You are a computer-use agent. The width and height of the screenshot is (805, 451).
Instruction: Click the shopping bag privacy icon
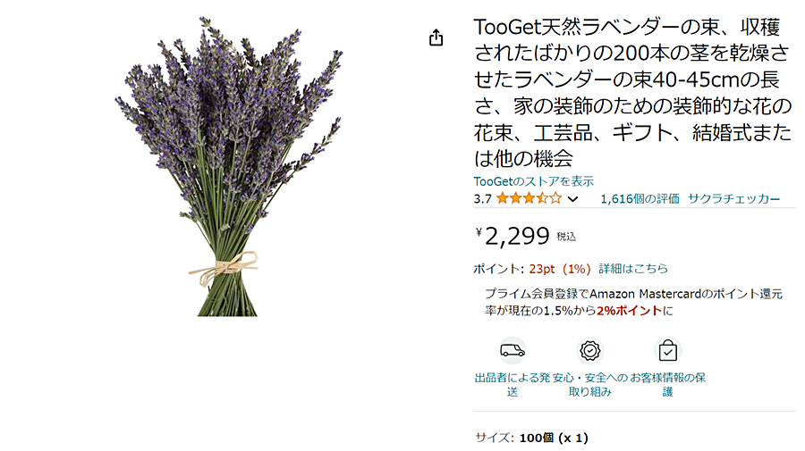click(667, 351)
